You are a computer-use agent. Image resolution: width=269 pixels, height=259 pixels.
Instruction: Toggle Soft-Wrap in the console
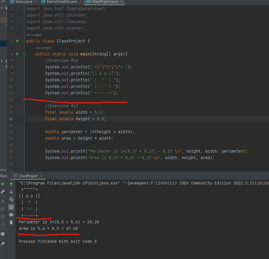(x=11, y=199)
